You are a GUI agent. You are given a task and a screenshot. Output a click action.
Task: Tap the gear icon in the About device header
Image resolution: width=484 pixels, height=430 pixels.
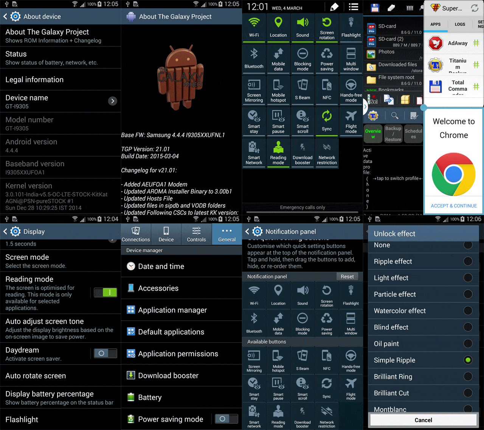[16, 16]
